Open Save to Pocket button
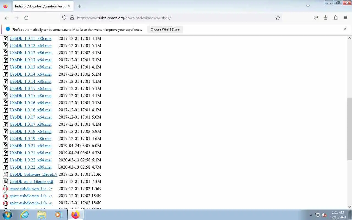The image size is (352, 220). [316, 18]
